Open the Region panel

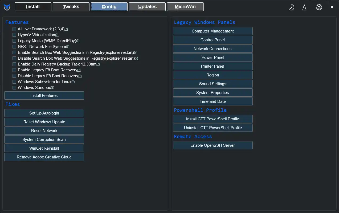[x=213, y=75]
